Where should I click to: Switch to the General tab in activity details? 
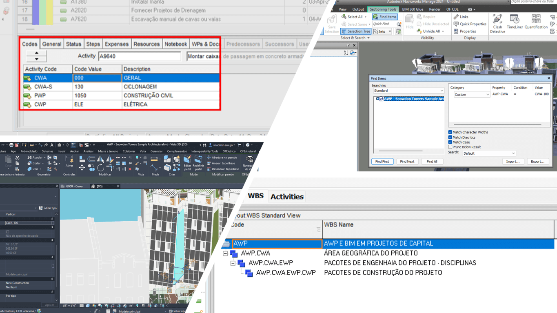click(52, 44)
